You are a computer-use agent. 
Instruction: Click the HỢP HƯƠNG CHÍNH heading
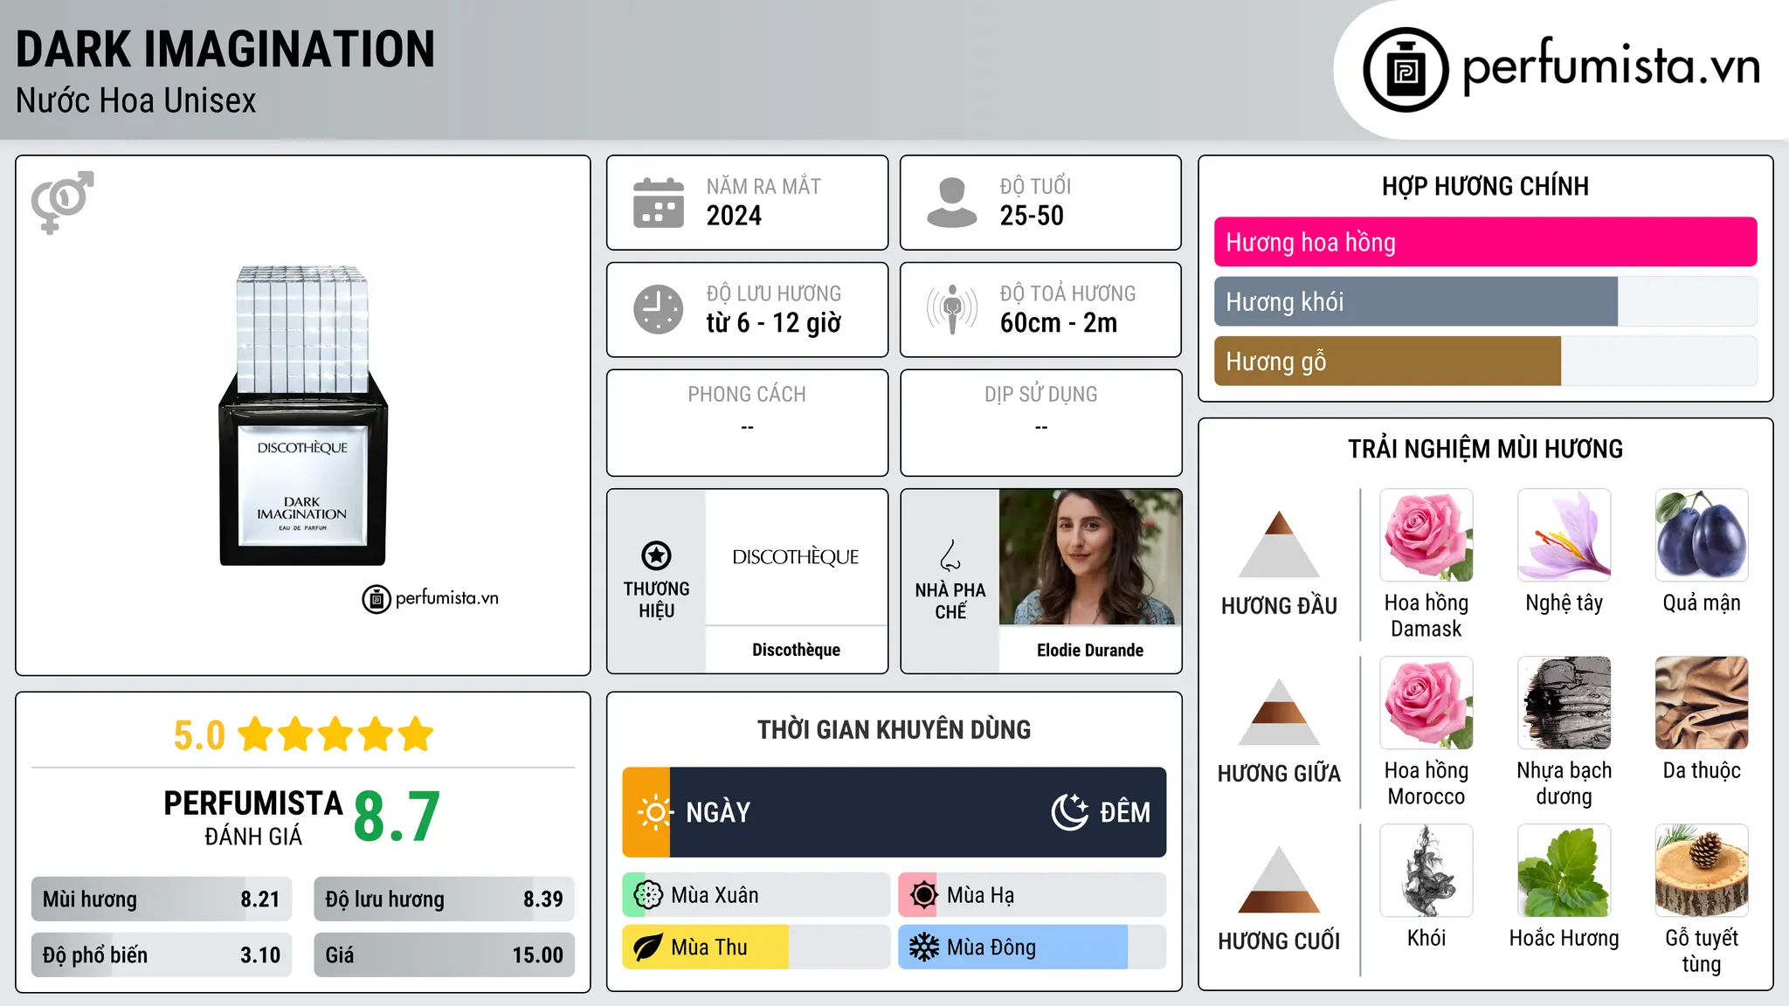click(x=1485, y=186)
